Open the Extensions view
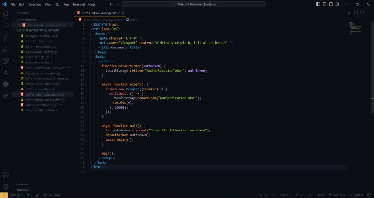This screenshot has height=198, width=374. (x=6, y=61)
